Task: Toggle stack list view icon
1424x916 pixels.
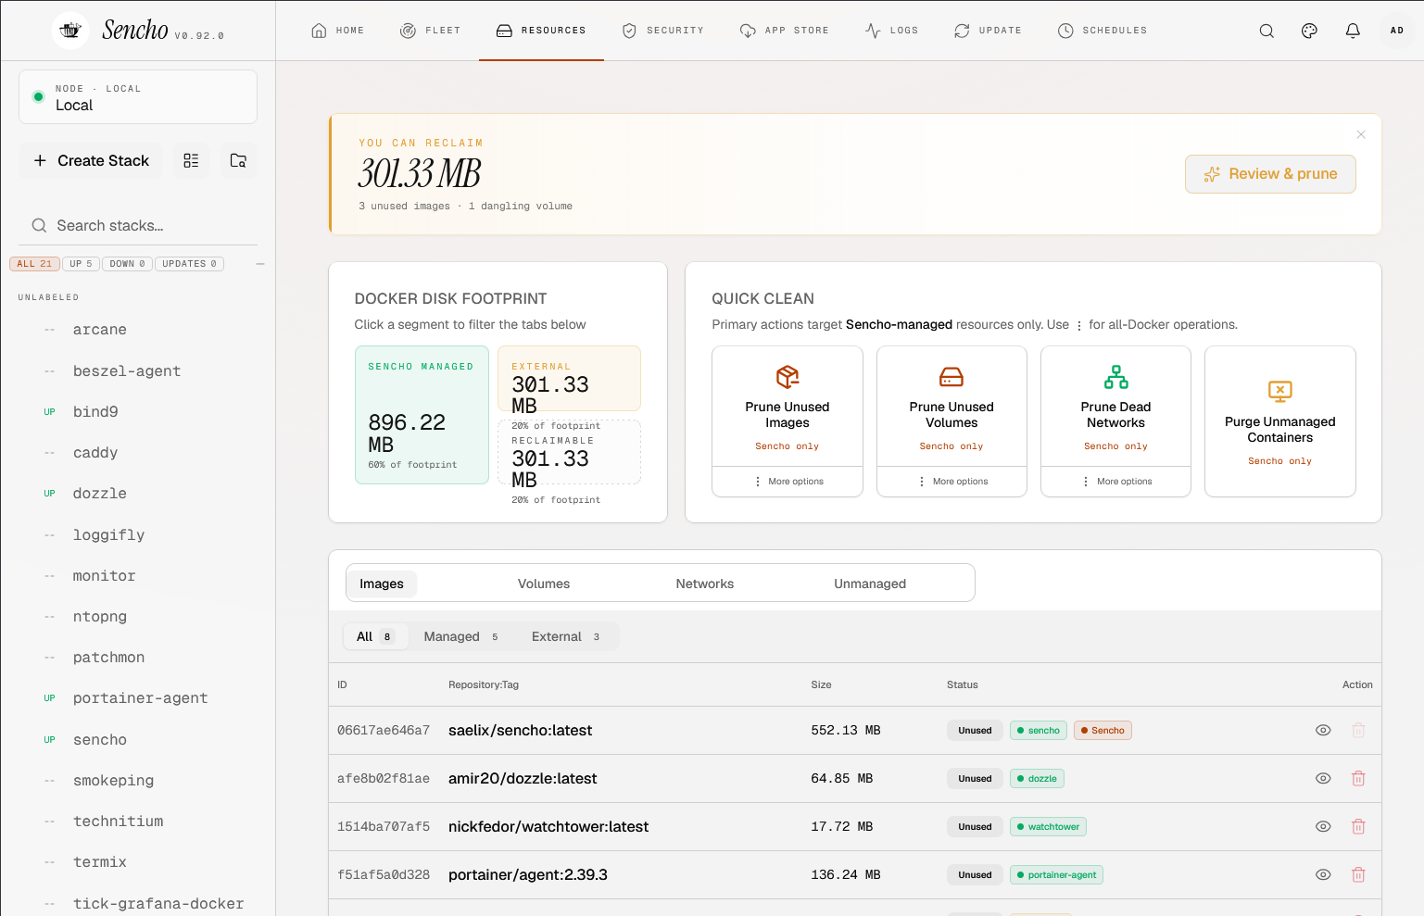Action: point(191,160)
